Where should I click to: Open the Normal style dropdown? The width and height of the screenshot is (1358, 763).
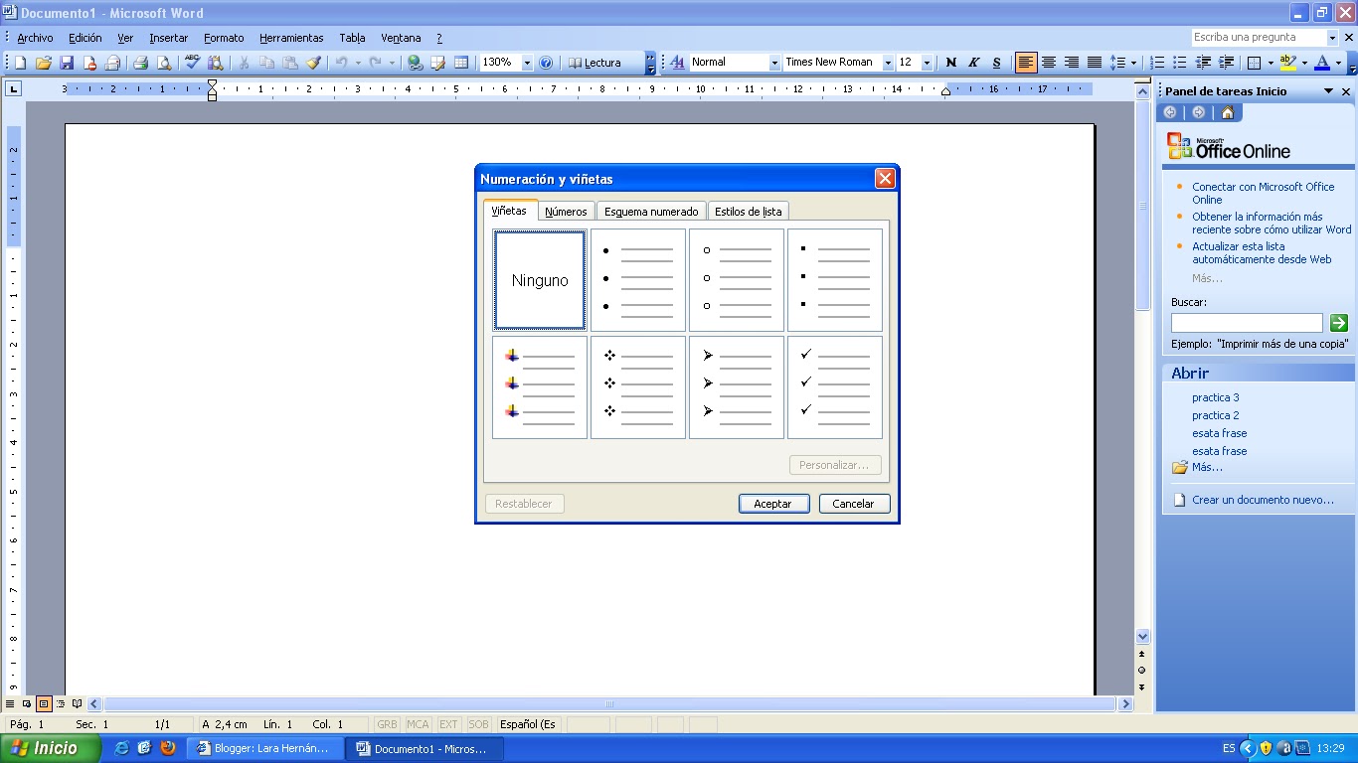pos(774,63)
